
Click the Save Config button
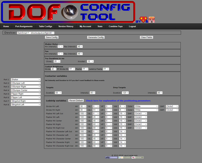(52, 37)
